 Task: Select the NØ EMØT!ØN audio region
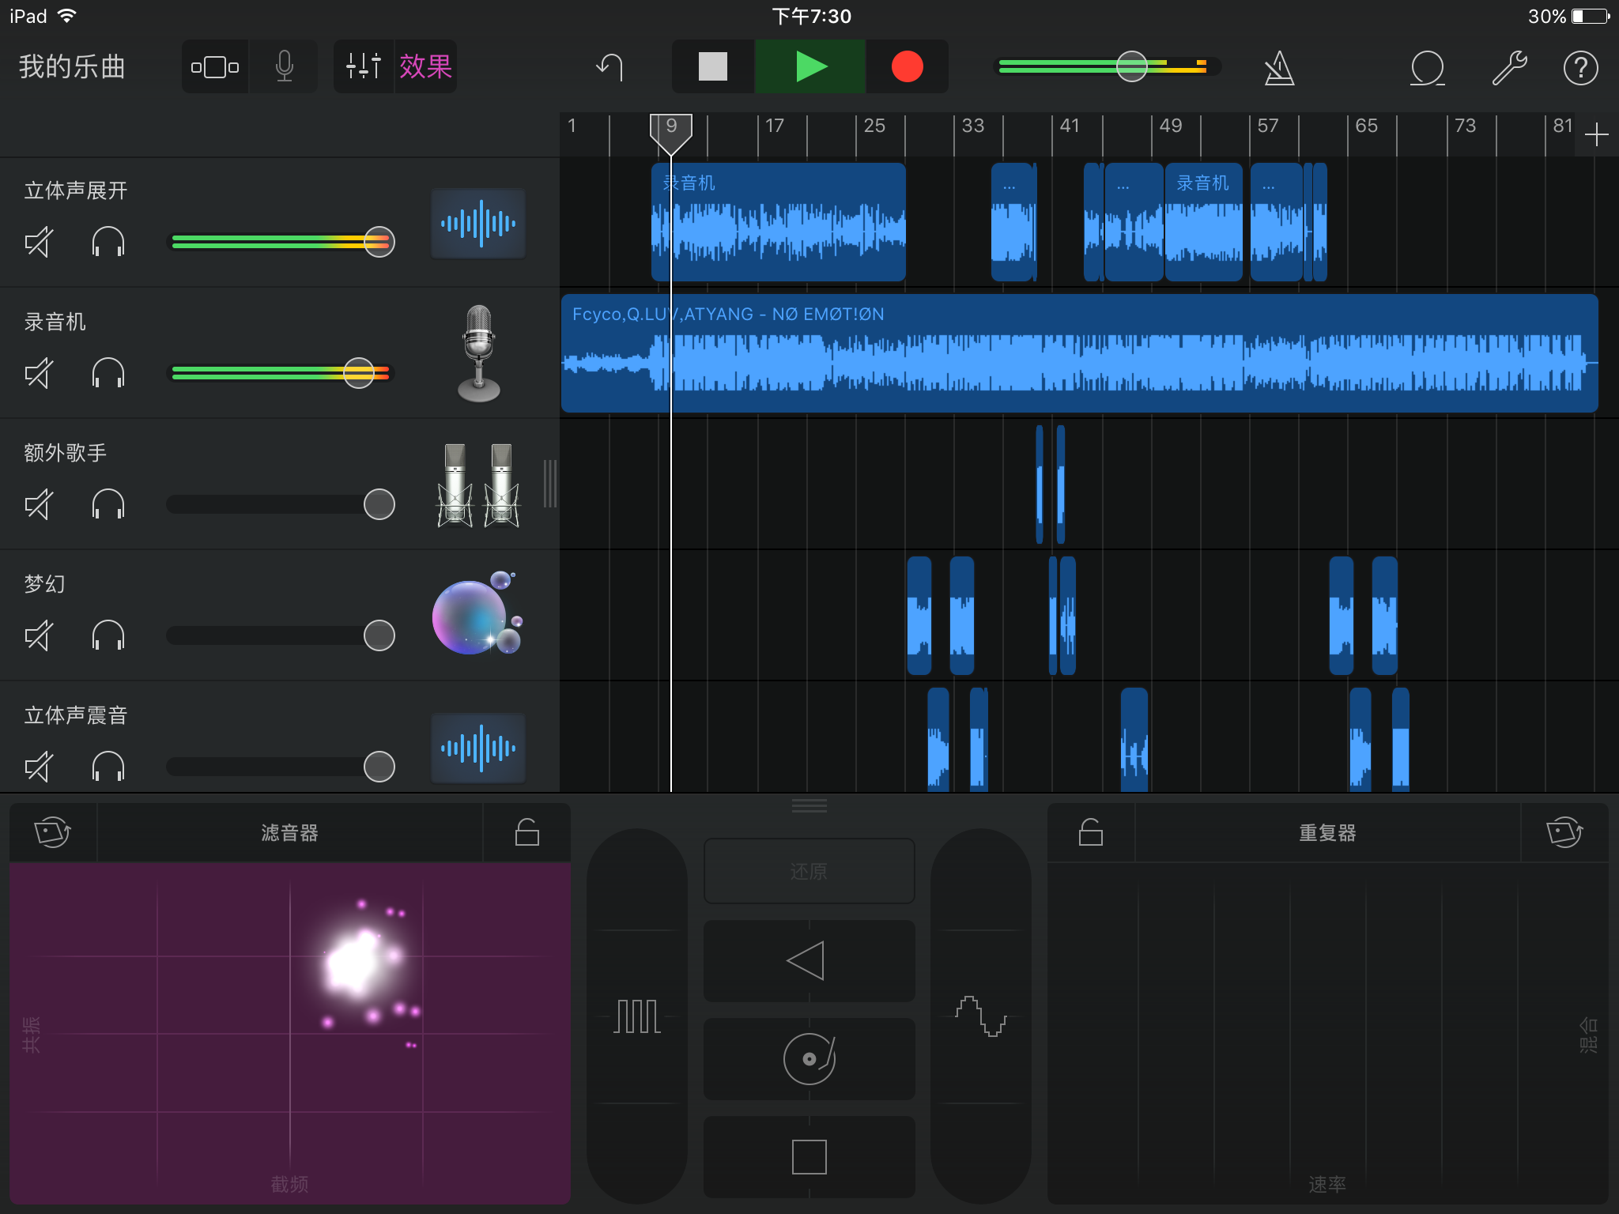point(1079,353)
